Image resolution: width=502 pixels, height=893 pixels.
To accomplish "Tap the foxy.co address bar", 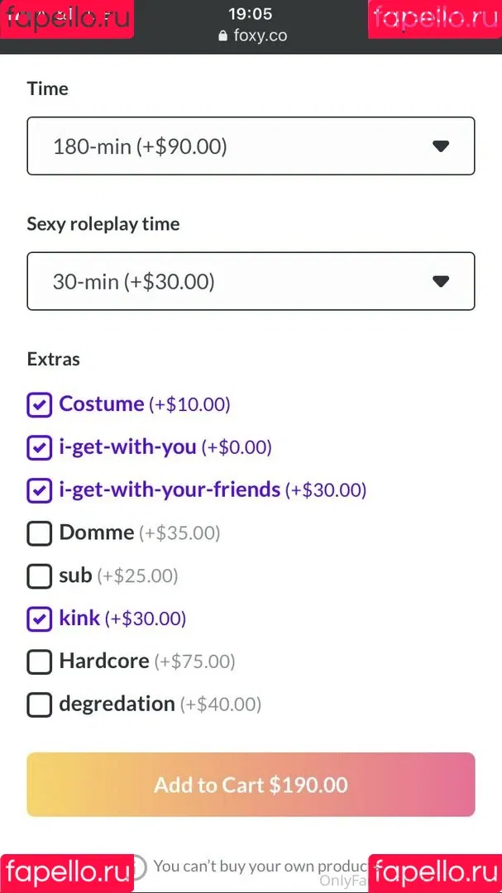I will pyautogui.click(x=252, y=36).
